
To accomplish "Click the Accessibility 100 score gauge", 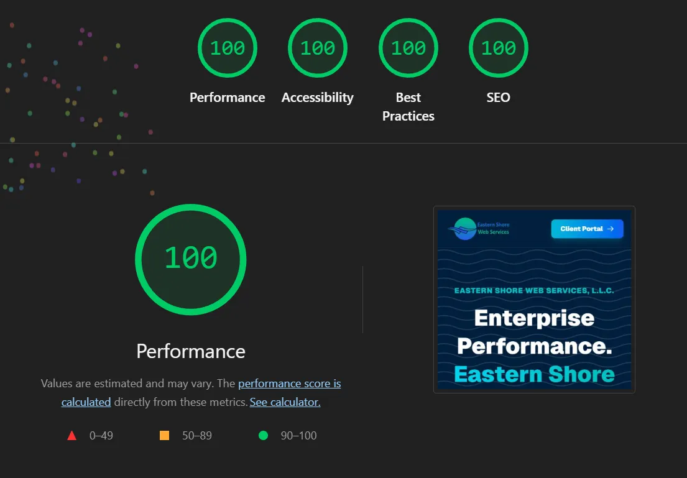I will (317, 48).
